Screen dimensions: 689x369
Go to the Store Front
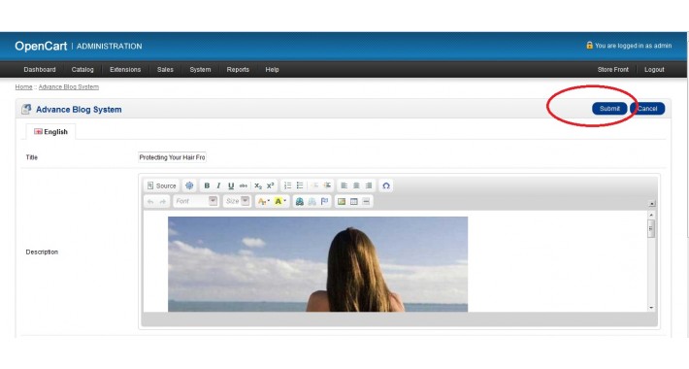pyautogui.click(x=613, y=70)
